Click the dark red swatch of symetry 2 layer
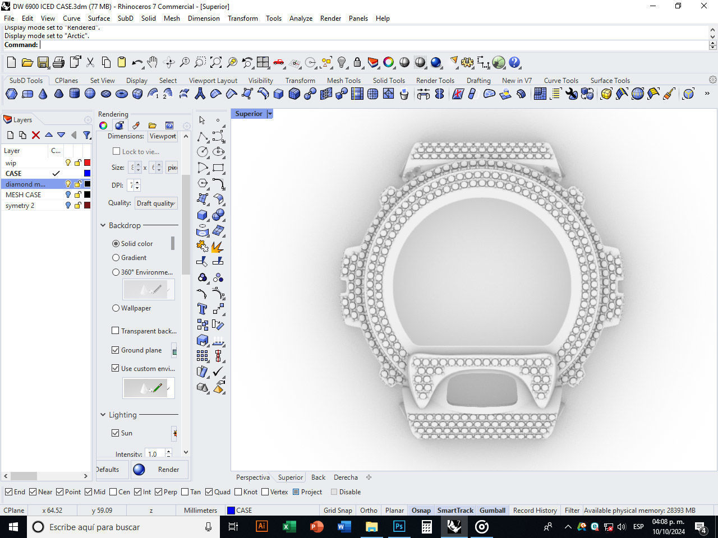Screen dimensions: 718x538 click(87, 206)
